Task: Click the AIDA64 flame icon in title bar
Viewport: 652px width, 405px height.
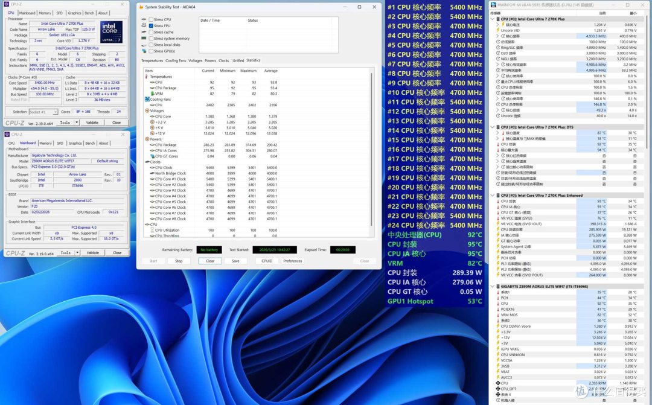Action: [141, 7]
